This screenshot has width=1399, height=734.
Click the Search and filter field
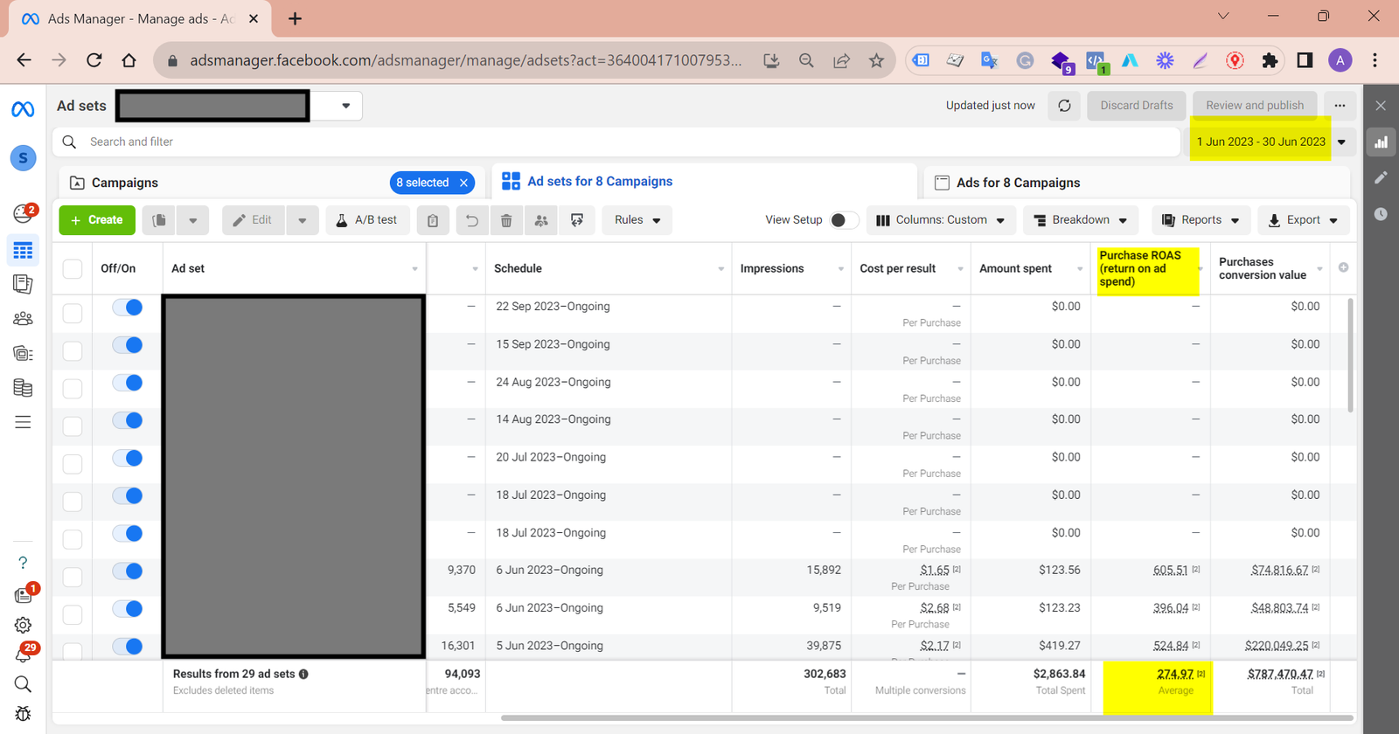point(616,142)
